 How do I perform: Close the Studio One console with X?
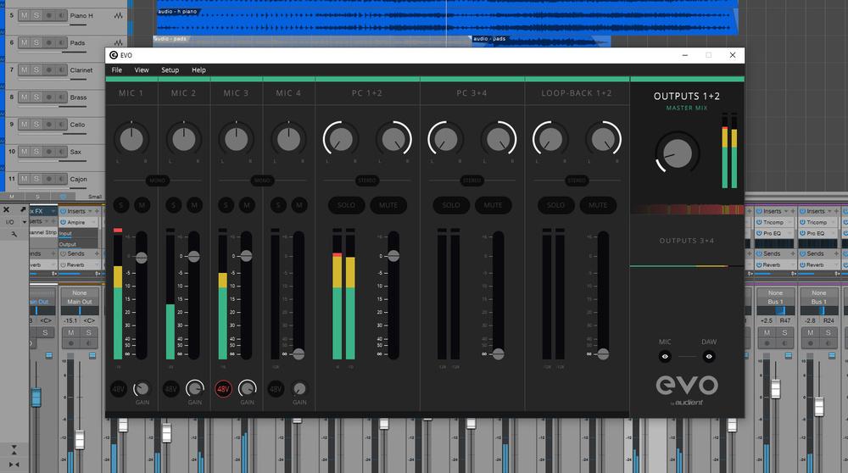click(7, 209)
